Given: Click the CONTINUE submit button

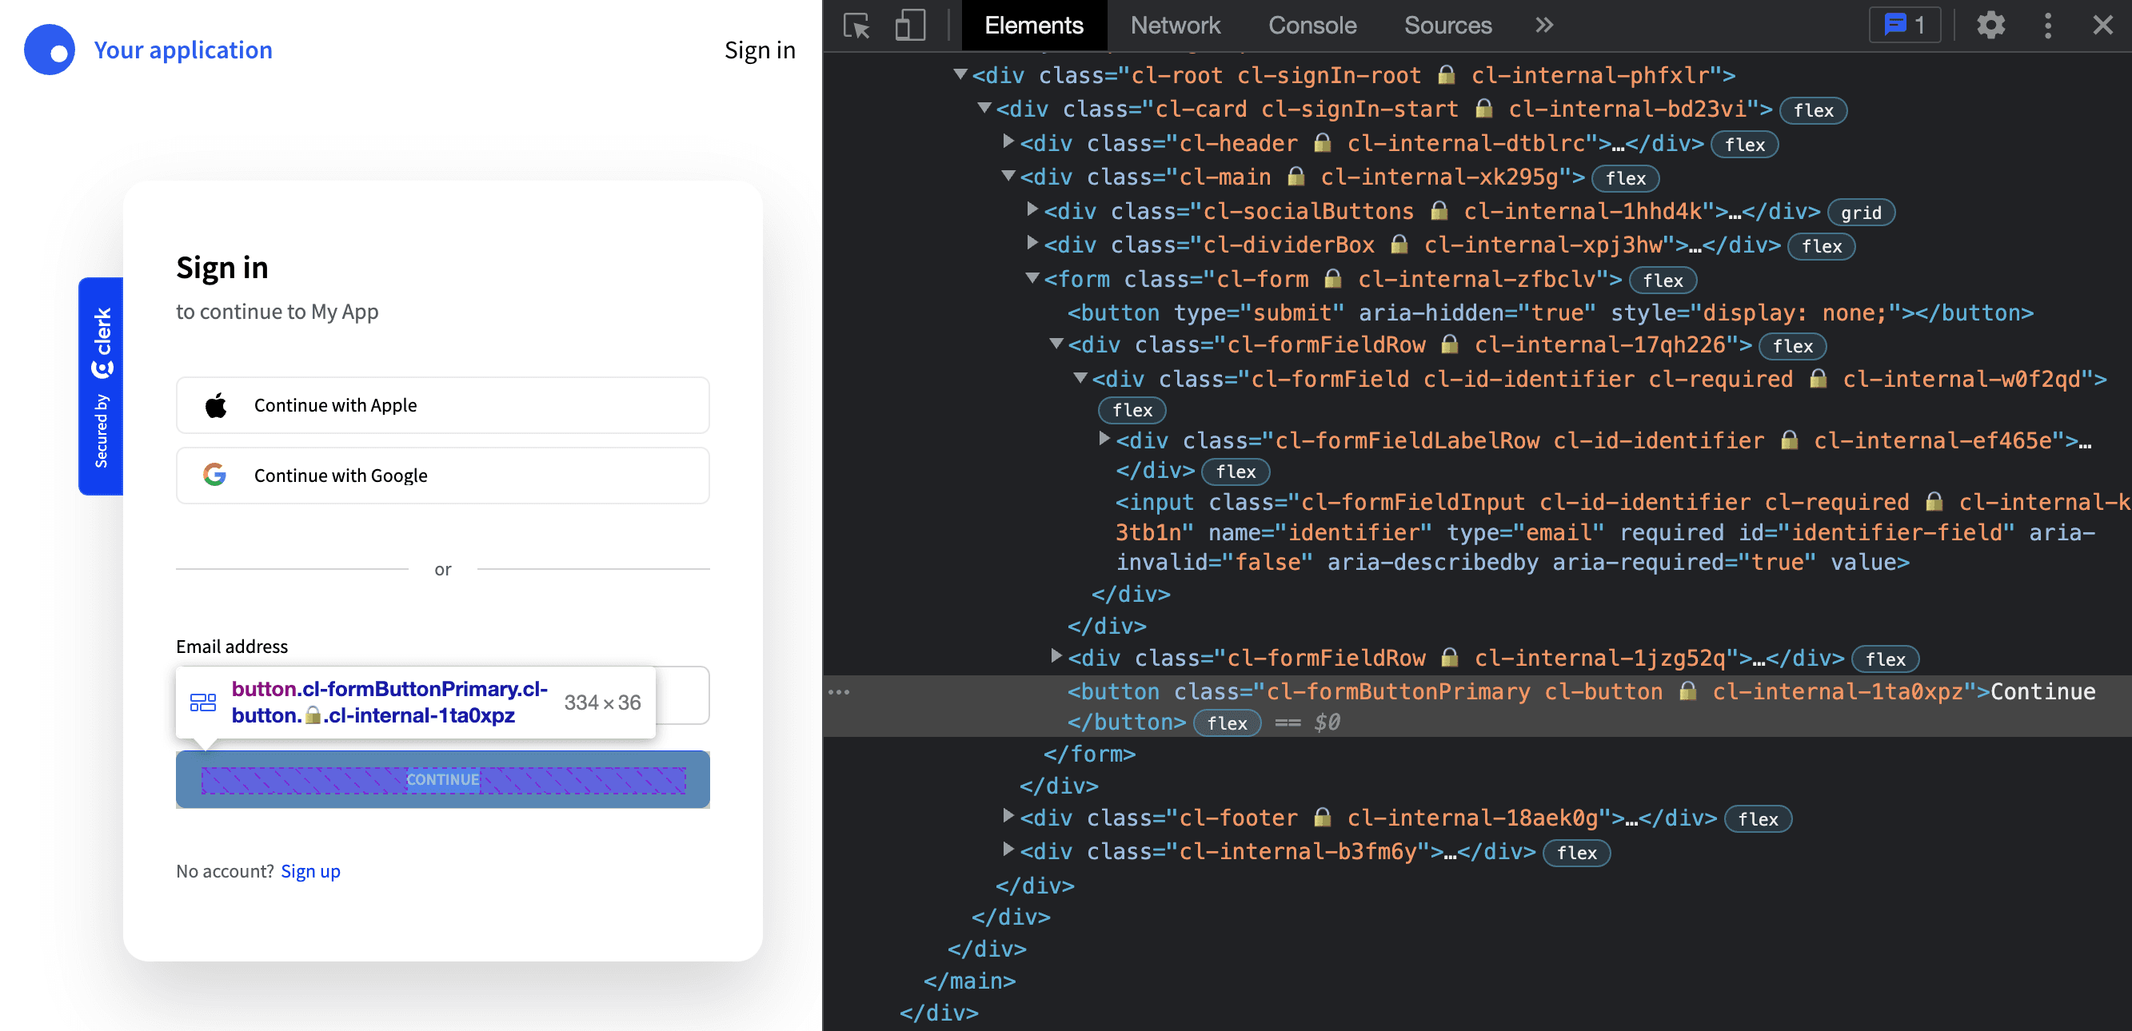Looking at the screenshot, I should 442,778.
